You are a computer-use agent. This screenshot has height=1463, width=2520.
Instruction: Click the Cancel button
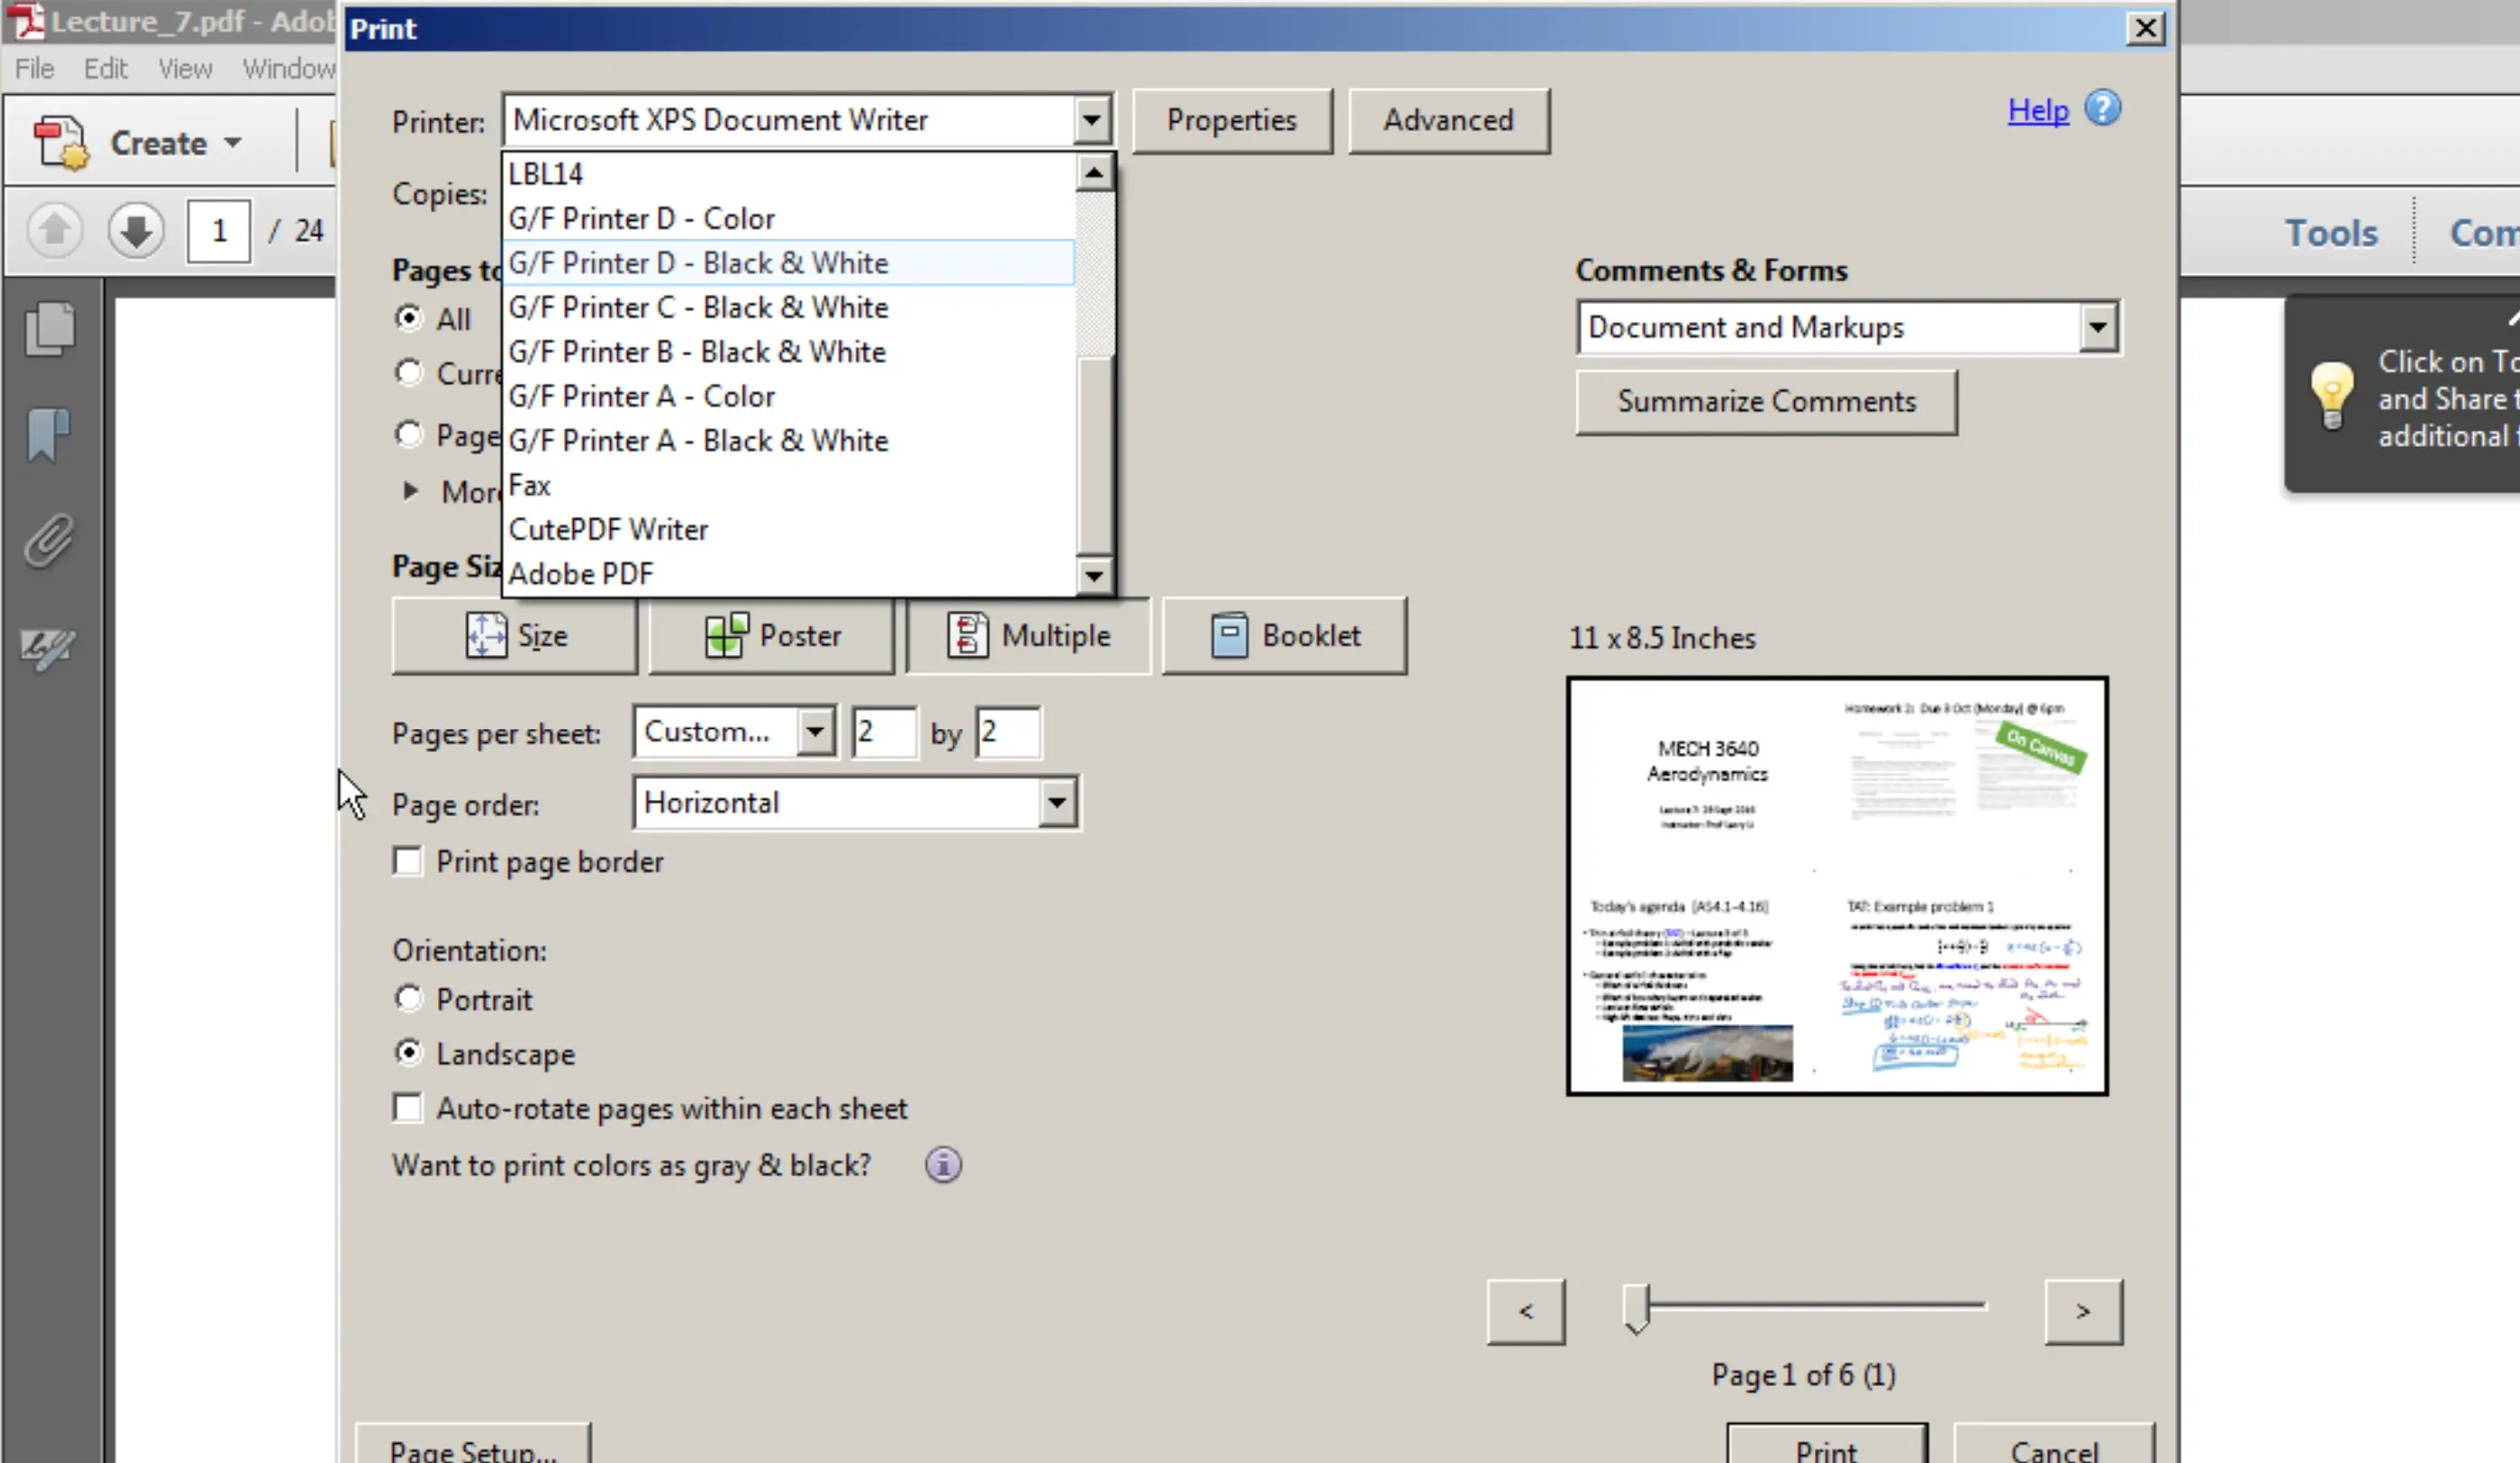click(2055, 1445)
